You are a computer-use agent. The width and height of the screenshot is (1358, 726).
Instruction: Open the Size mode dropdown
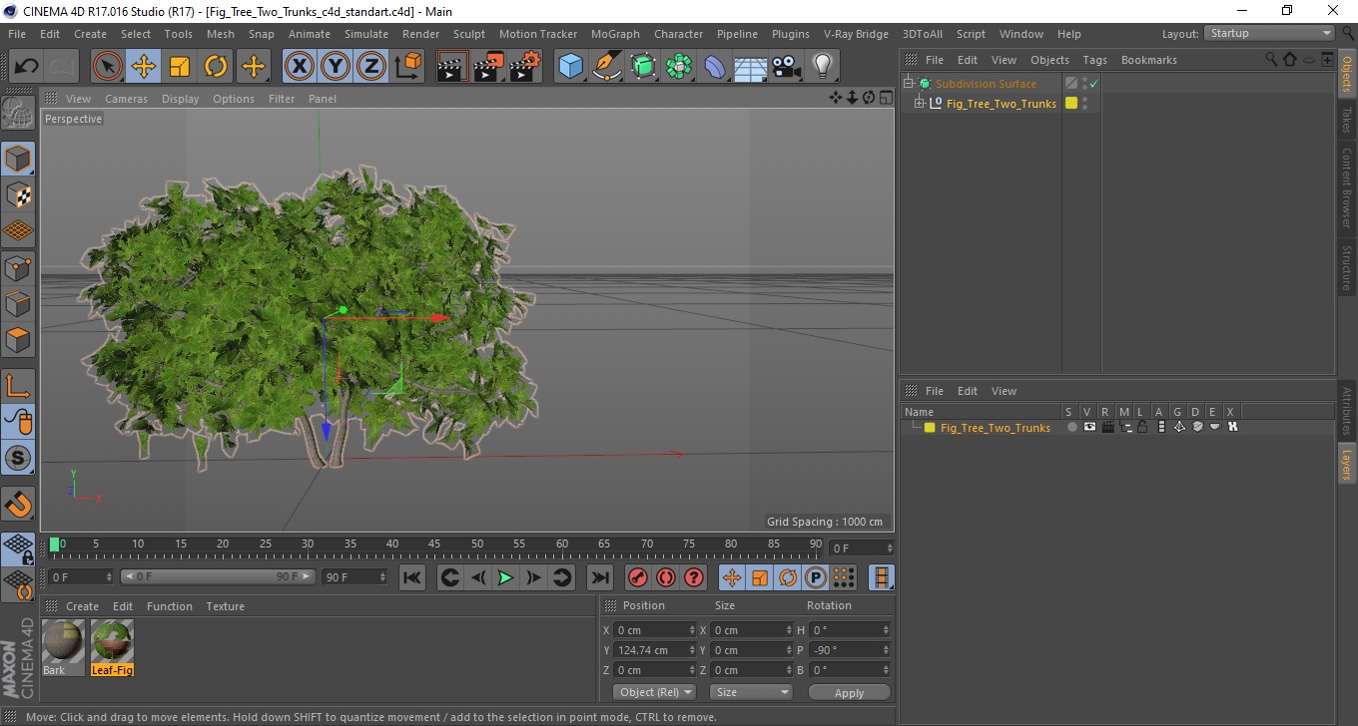751,692
